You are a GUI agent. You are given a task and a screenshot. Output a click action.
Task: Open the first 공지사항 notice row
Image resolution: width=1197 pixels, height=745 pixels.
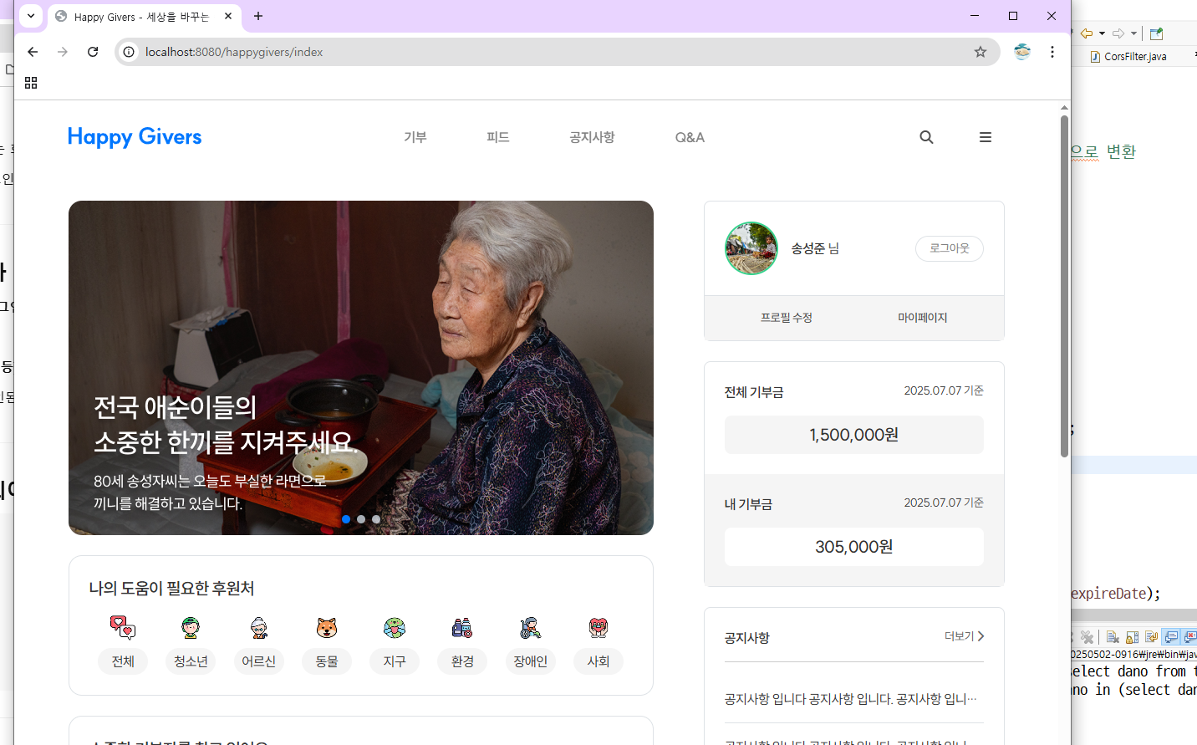(853, 699)
